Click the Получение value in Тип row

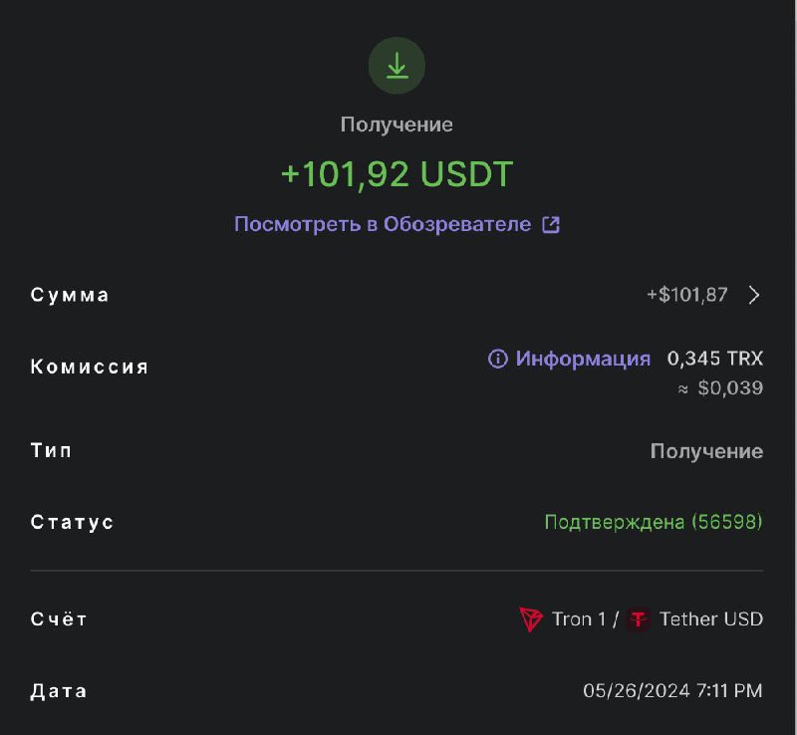point(706,451)
